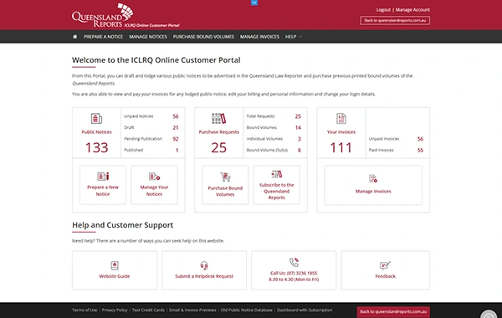Click the Website Guide book icon

pos(115,265)
